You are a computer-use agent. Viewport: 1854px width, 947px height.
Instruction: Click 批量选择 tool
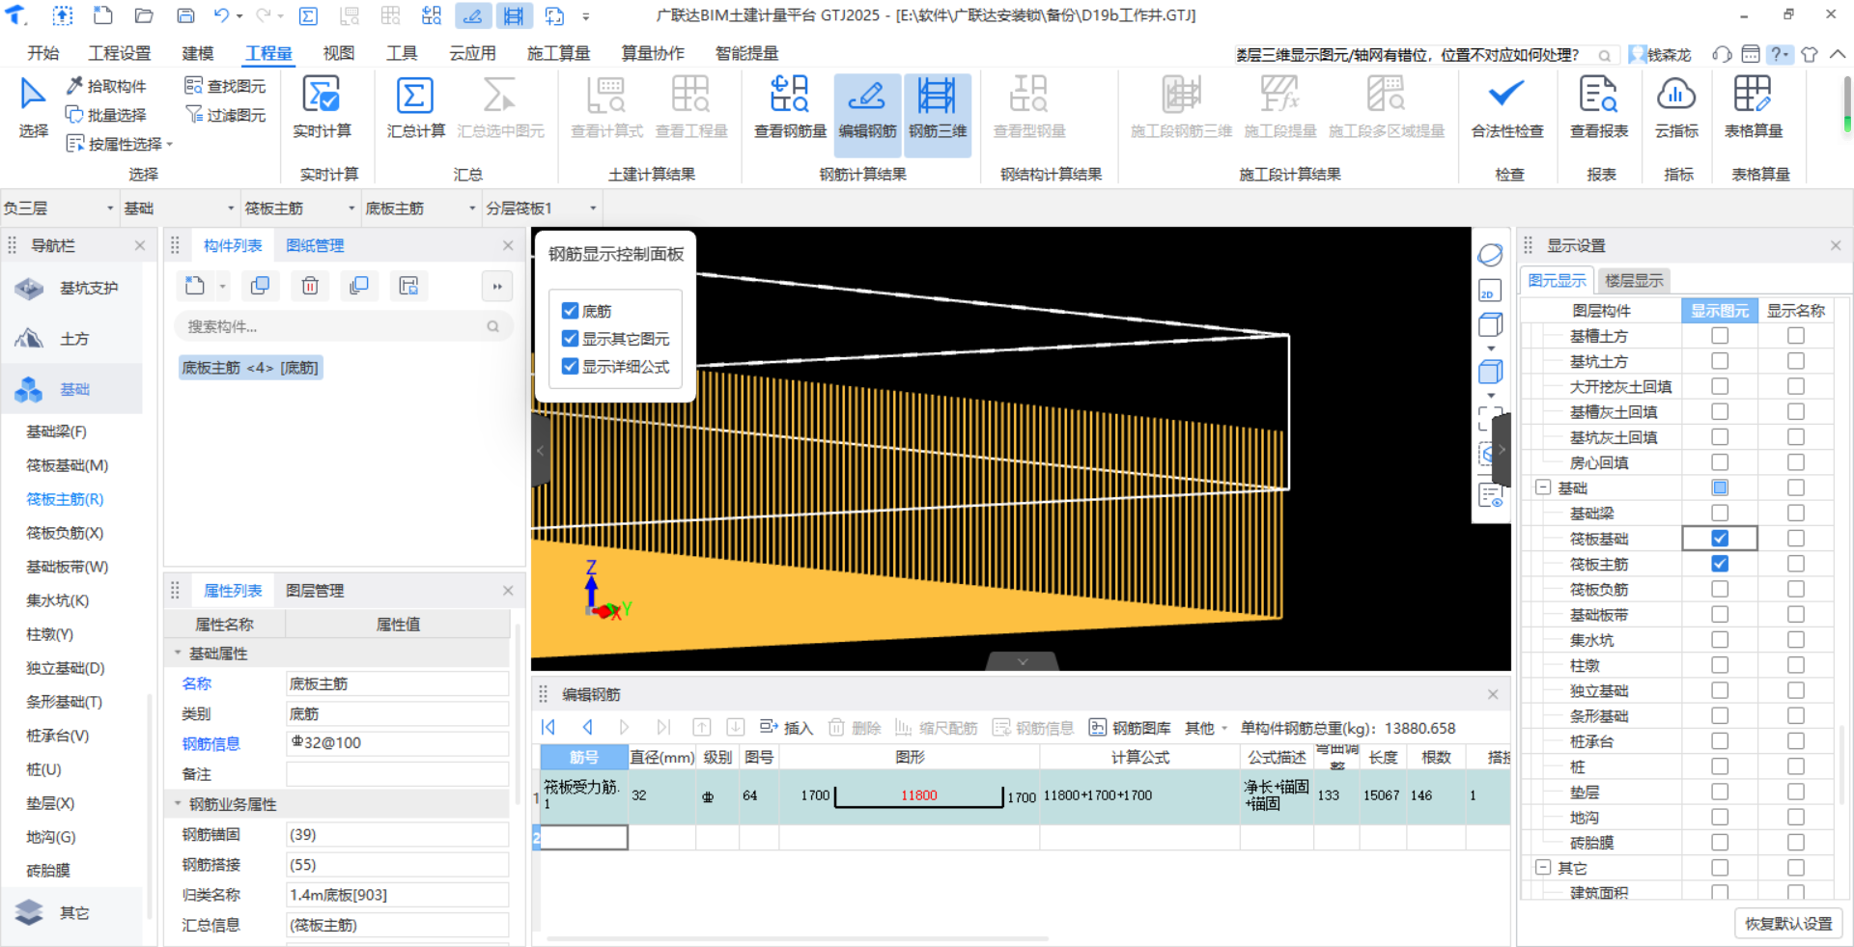(x=106, y=115)
